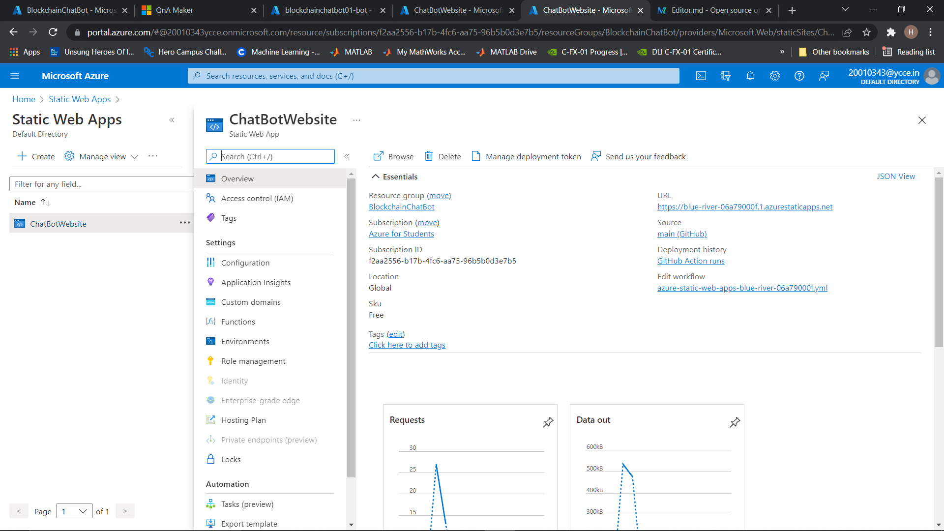The image size is (944, 531).
Task: Pin the Requests chart to dashboard
Action: click(548, 422)
